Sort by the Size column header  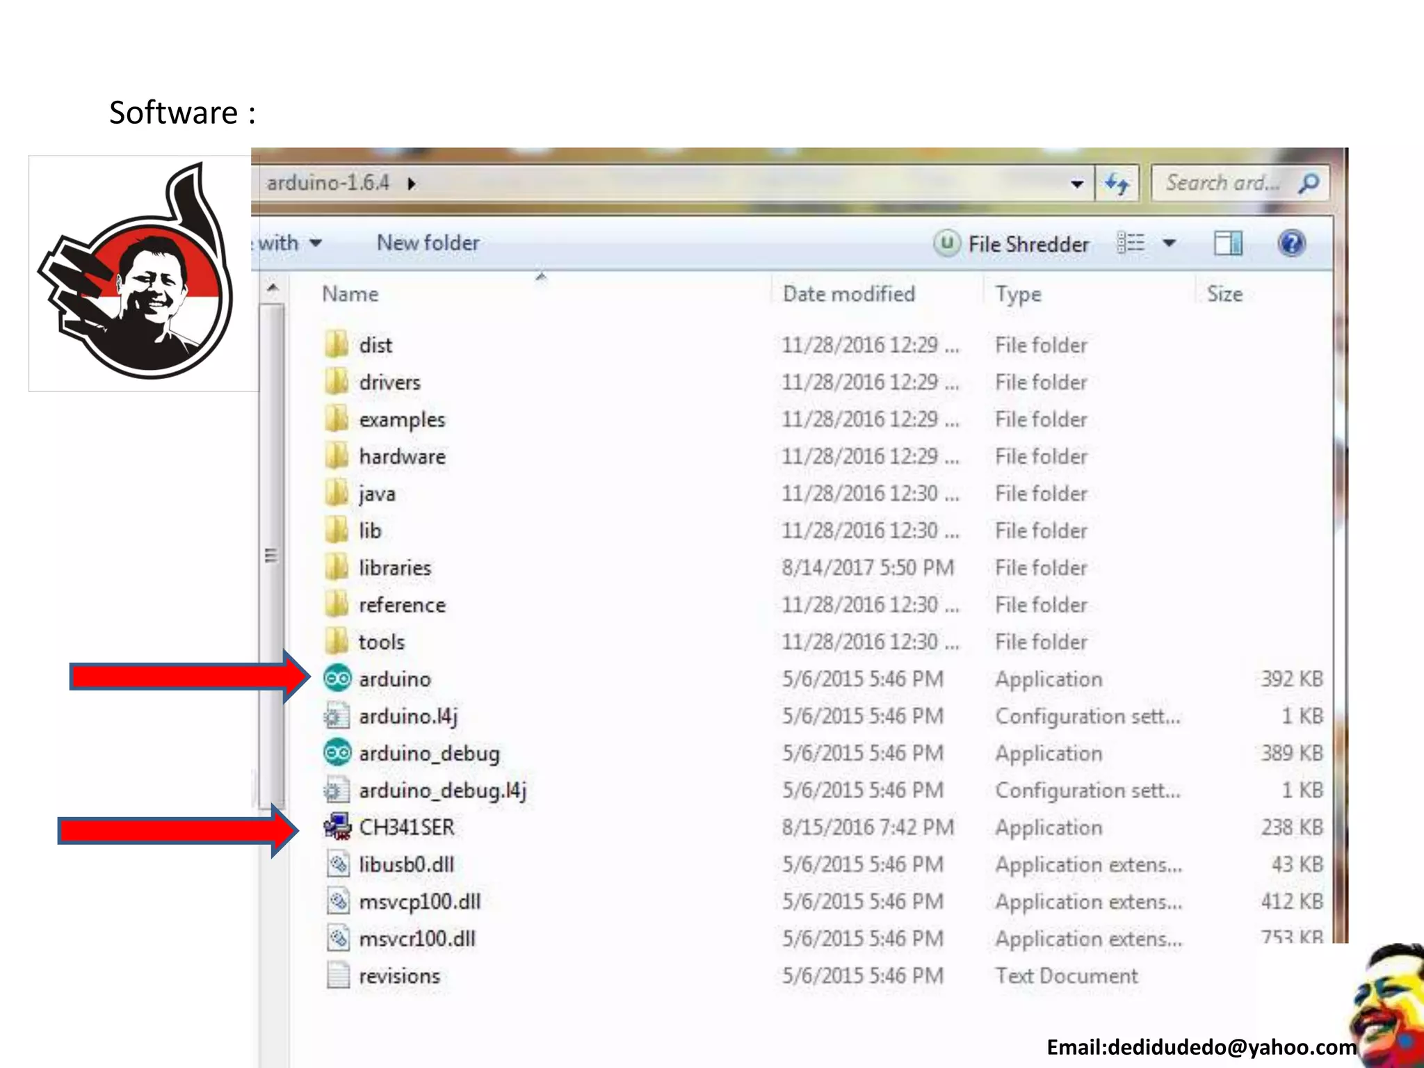[x=1224, y=294]
